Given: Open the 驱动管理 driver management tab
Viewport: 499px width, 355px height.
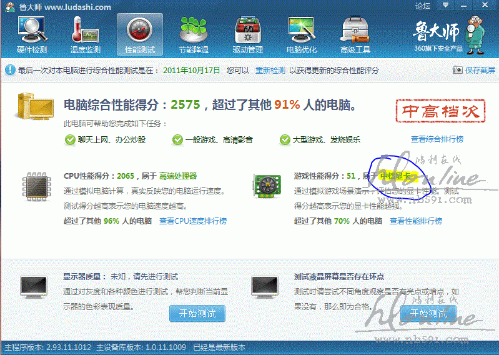Looking at the screenshot, I should [247, 35].
